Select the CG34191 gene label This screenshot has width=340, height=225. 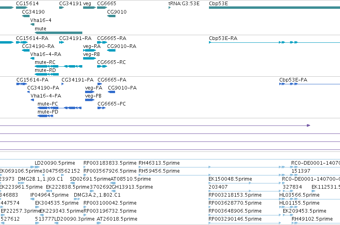click(x=70, y=4)
